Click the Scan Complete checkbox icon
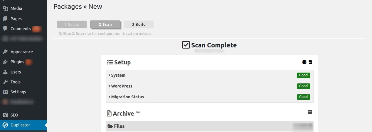Image resolution: width=372 pixels, height=132 pixels. [186, 45]
